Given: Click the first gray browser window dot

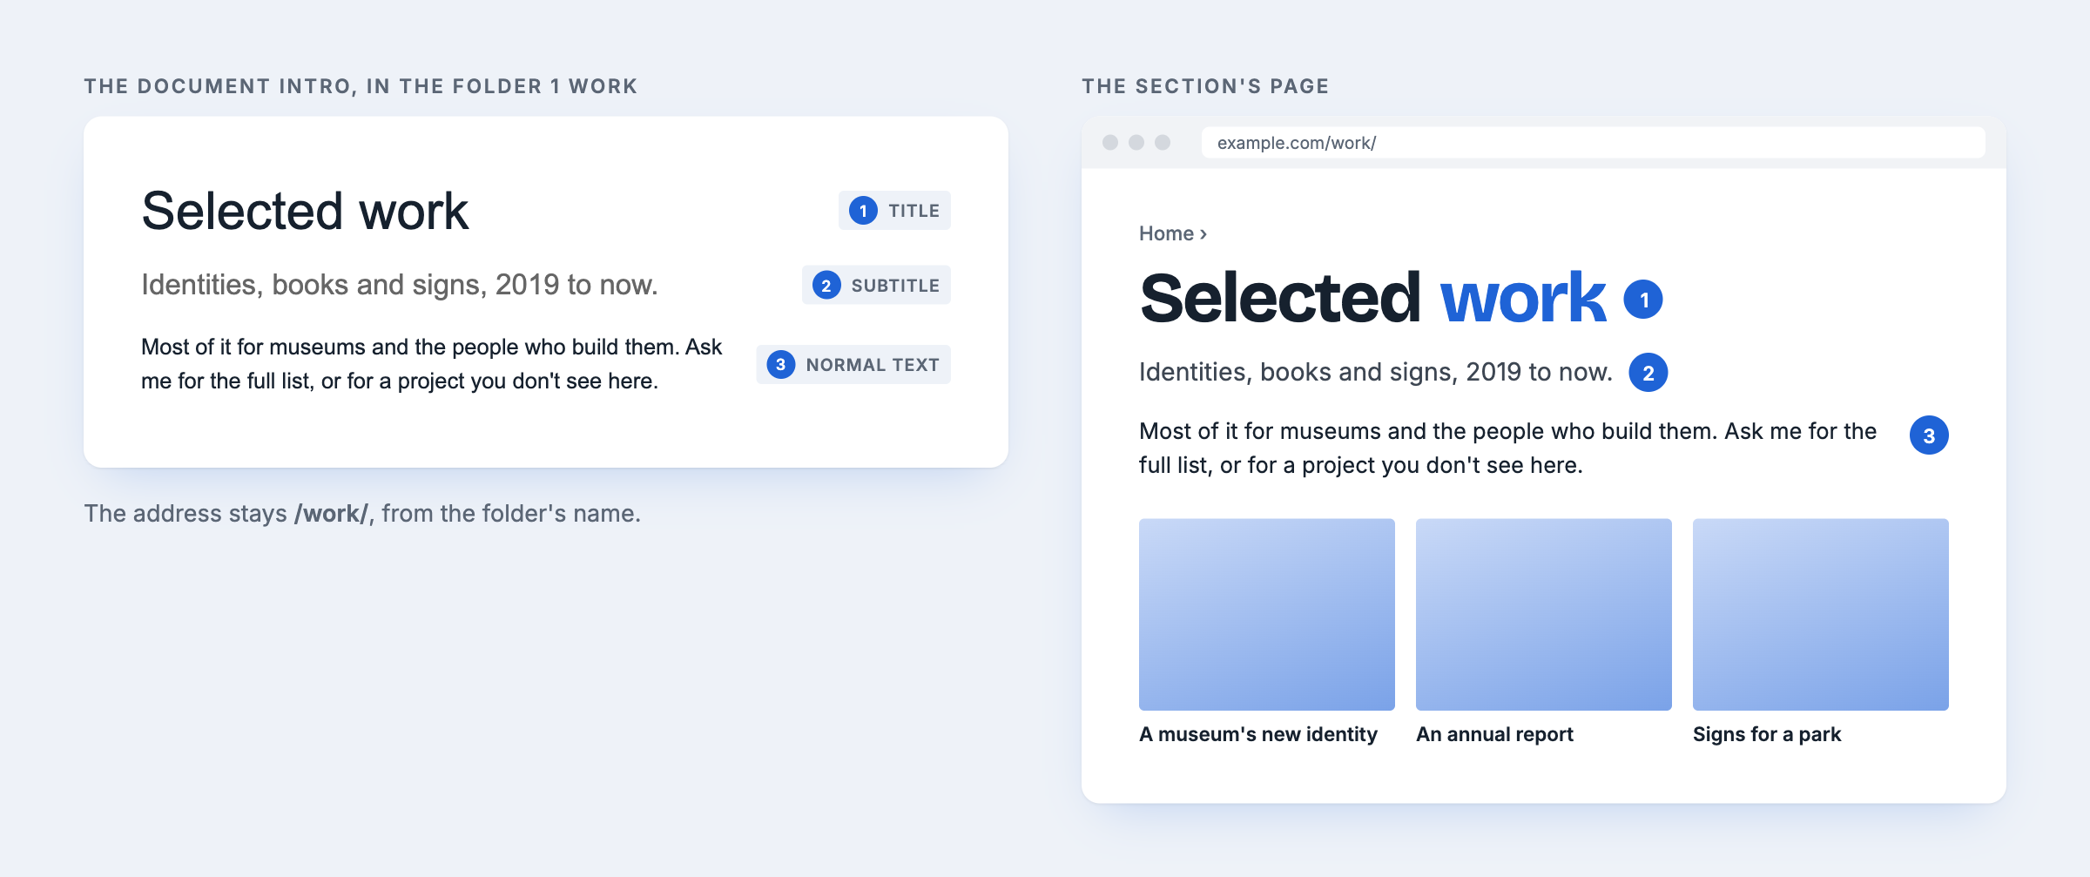Looking at the screenshot, I should [x=1110, y=143].
